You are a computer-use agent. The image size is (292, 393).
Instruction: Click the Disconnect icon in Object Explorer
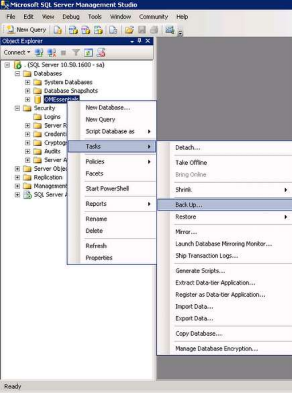51,52
